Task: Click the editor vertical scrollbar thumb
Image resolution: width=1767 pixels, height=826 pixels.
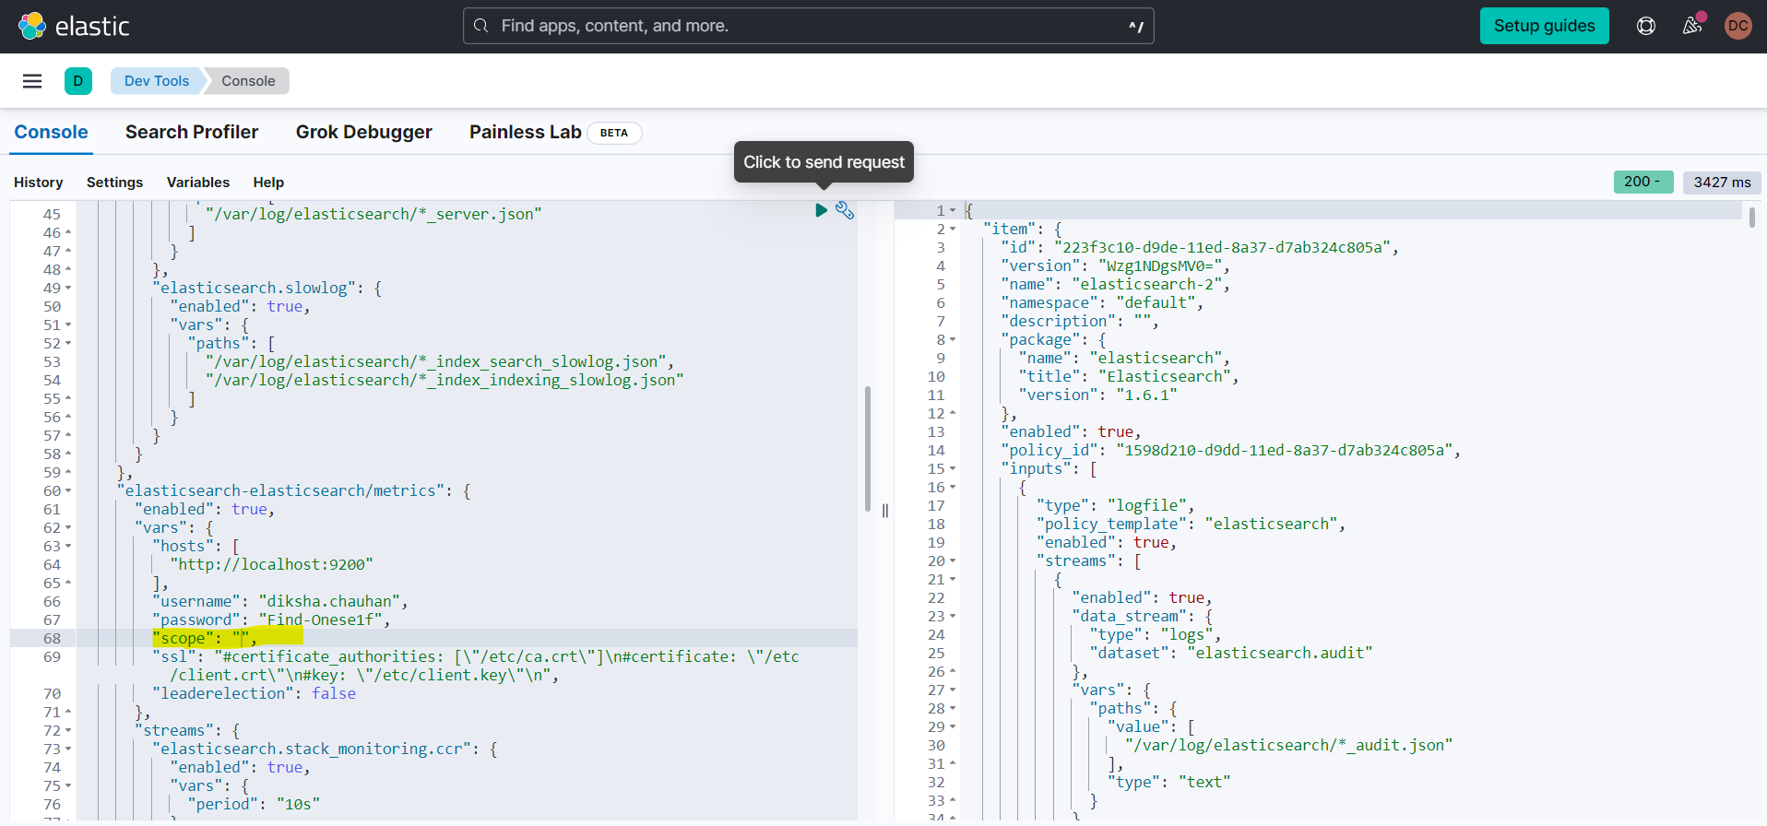Action: [x=868, y=449]
